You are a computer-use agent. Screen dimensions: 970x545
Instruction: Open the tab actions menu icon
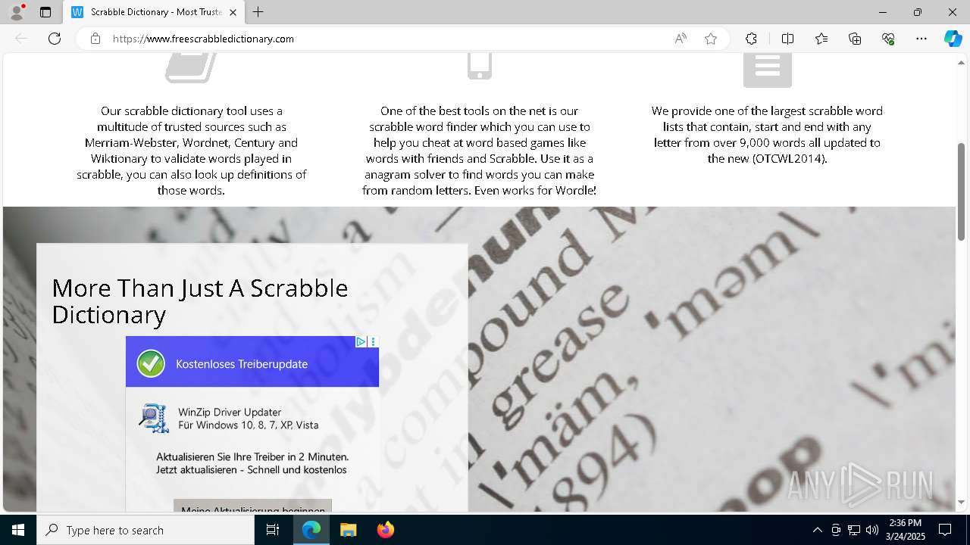(x=45, y=12)
